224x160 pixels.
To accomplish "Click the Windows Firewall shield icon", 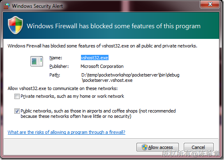I will tap(15, 25).
